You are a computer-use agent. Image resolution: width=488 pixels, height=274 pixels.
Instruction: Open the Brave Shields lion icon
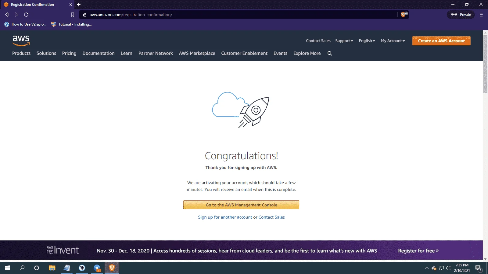[404, 14]
